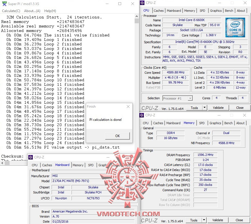The image size is (251, 224).
Task: Select the Graphics tab in the Memory CPU-Z window
Action: (215, 123)
